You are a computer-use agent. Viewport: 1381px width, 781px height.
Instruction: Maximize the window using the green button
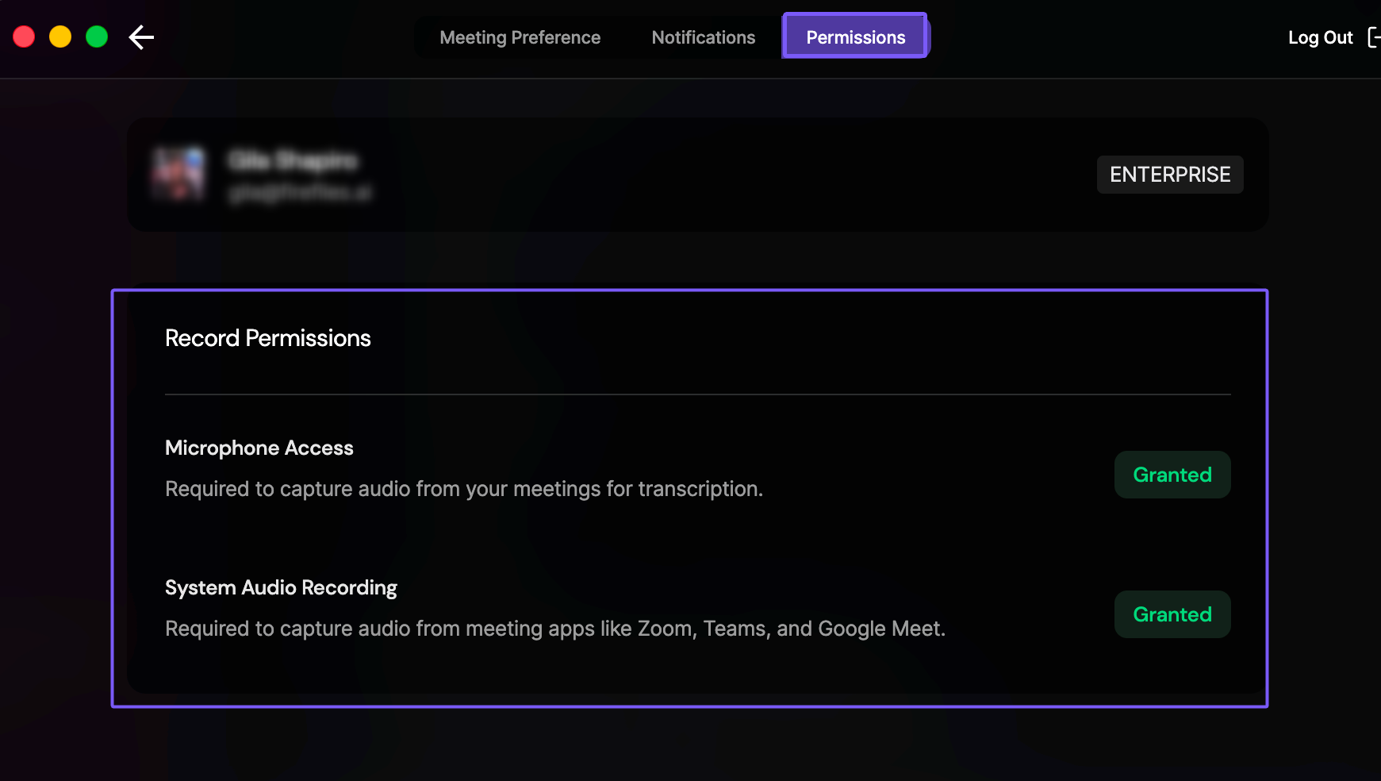pos(97,37)
